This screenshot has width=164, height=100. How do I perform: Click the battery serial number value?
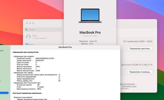[x=45, y=58]
